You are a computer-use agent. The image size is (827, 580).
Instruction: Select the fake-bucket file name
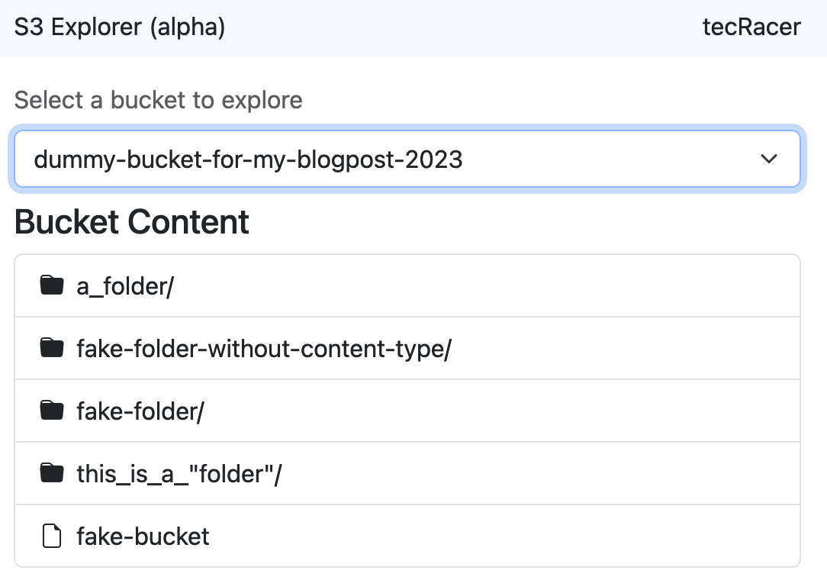[143, 536]
